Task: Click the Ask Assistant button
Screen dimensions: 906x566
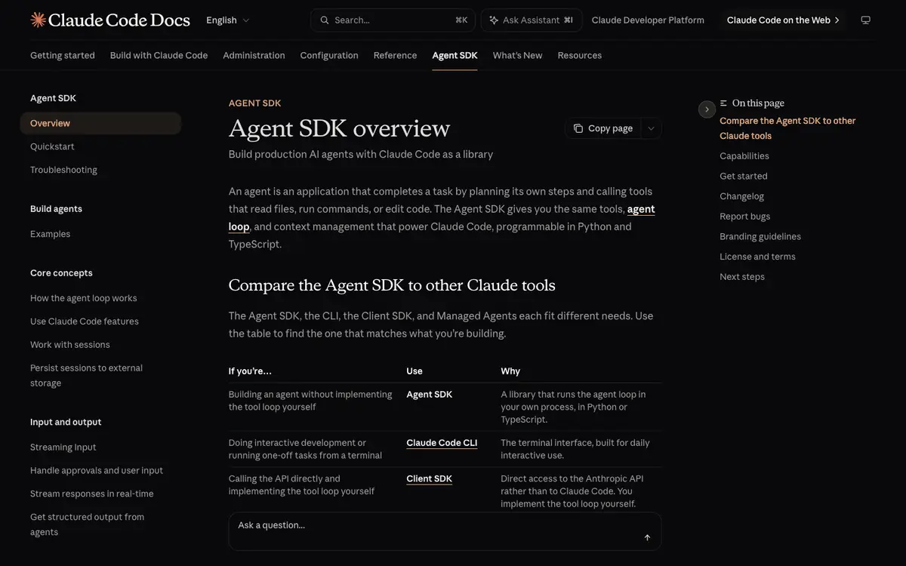Action: pyautogui.click(x=532, y=20)
